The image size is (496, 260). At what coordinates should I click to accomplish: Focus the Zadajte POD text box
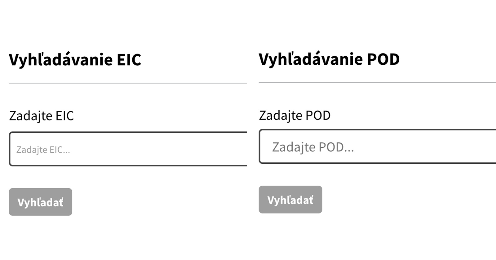[377, 146]
